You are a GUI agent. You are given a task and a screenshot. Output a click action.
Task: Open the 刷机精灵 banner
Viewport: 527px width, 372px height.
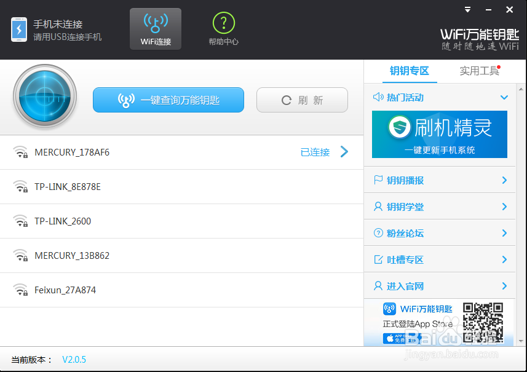click(439, 134)
